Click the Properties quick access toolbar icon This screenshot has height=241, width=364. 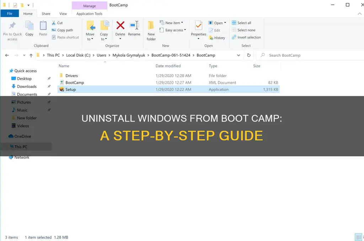[x=15, y=5]
